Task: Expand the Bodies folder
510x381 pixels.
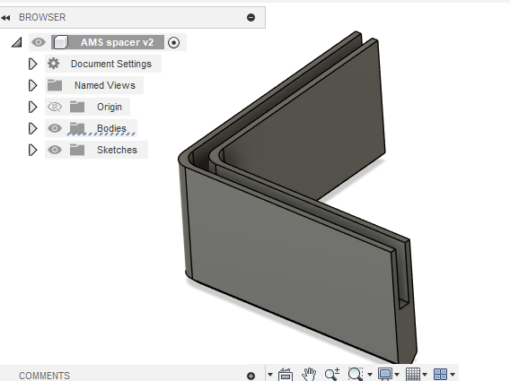Action: (32, 128)
